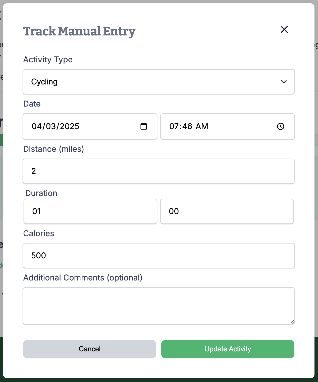Viewport: 318px width, 382px height.
Task: Submit with the Update Activity button
Action: (228, 349)
